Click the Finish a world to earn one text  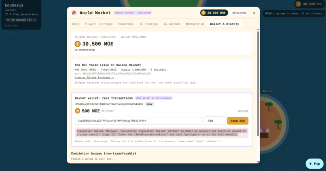(x=92, y=159)
